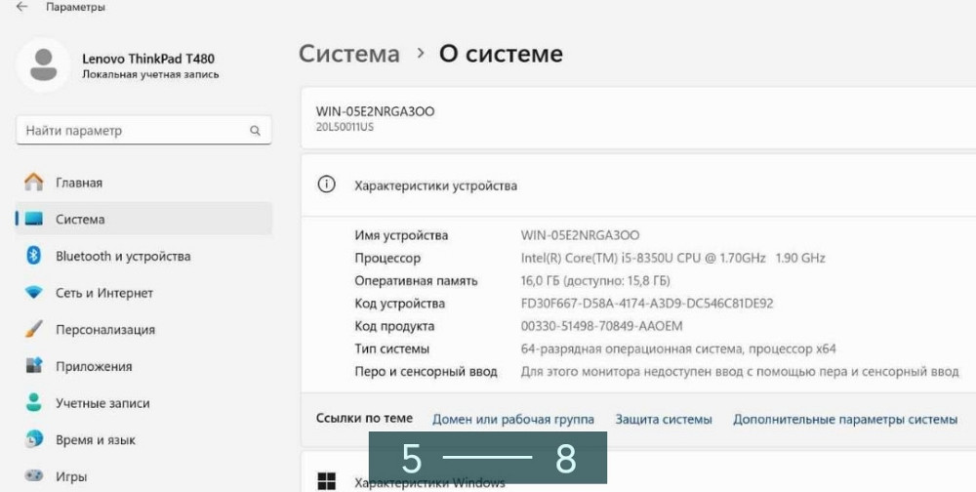Click the info icon beside Характеристики устройства

pos(326,184)
